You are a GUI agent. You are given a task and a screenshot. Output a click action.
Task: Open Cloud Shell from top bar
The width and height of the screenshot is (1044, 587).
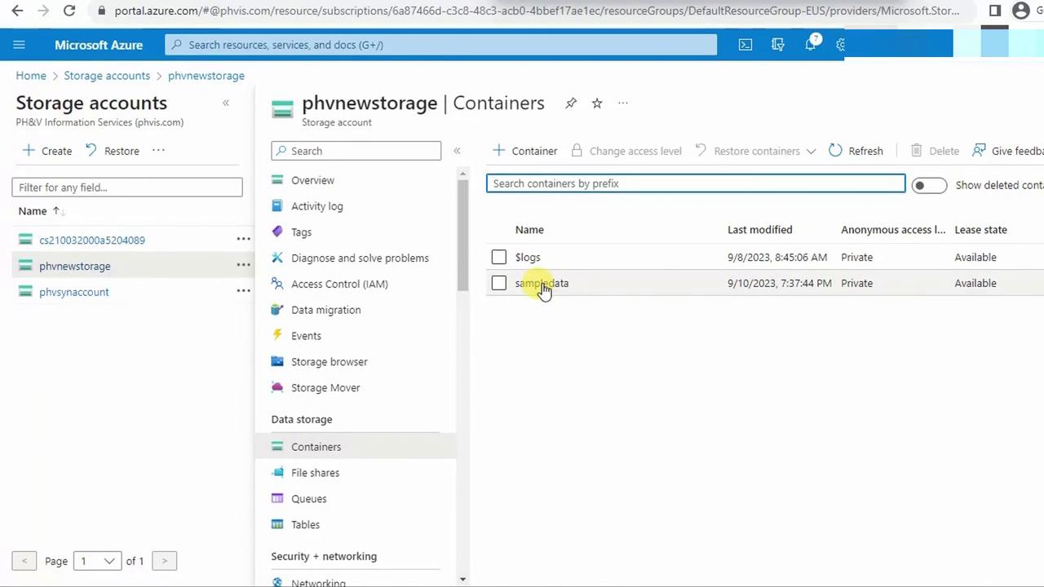click(745, 45)
